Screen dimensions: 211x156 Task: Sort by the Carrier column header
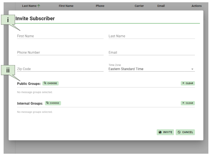[x=139, y=6]
